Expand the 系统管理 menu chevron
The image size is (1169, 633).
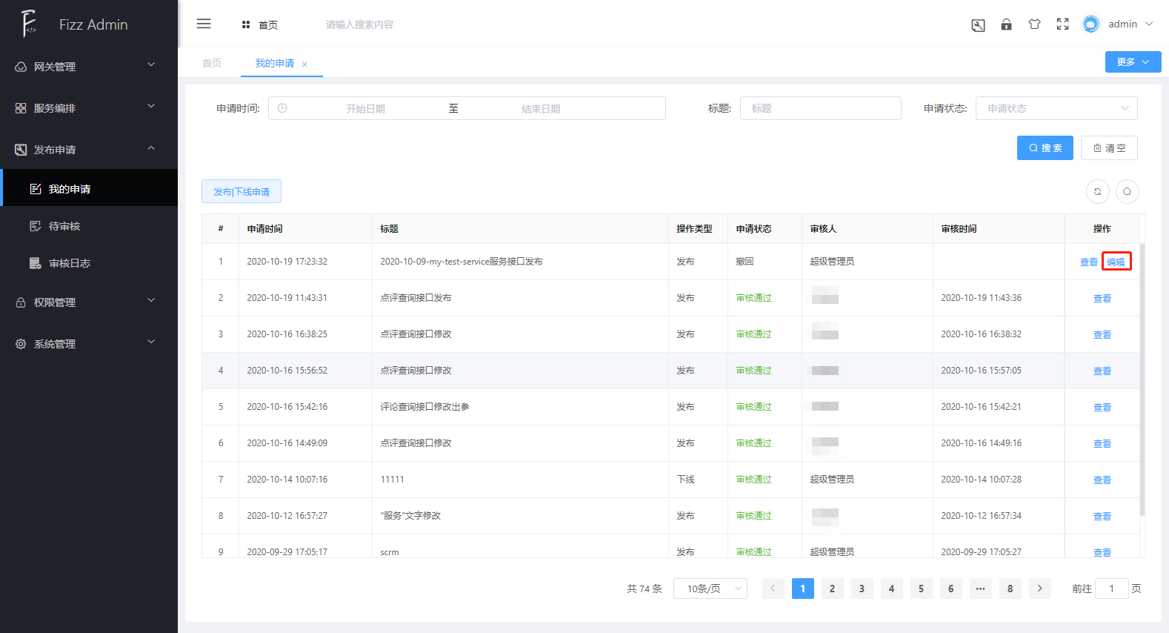tap(151, 342)
